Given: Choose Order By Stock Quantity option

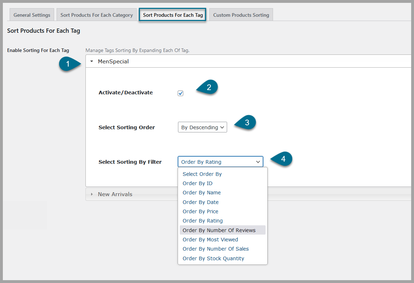Looking at the screenshot, I should coord(213,258).
